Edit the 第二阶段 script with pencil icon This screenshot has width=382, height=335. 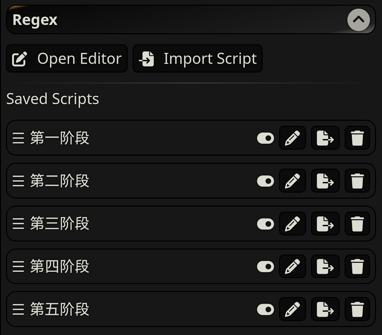[x=292, y=181]
